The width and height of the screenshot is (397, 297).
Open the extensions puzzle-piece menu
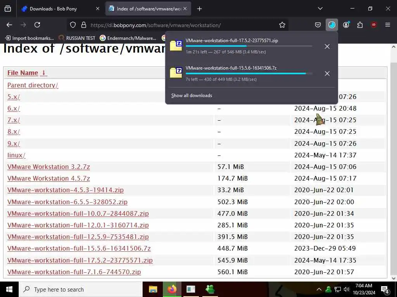tap(360, 25)
